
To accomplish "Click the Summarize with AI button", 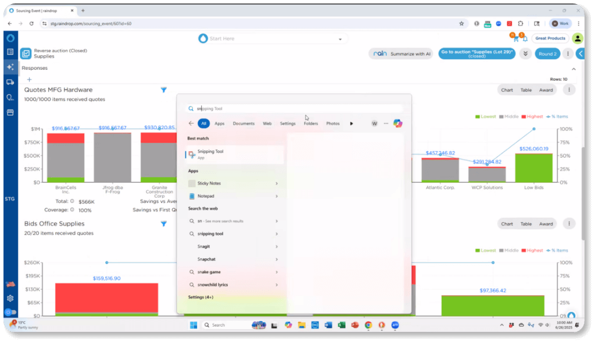I will 402,53.
